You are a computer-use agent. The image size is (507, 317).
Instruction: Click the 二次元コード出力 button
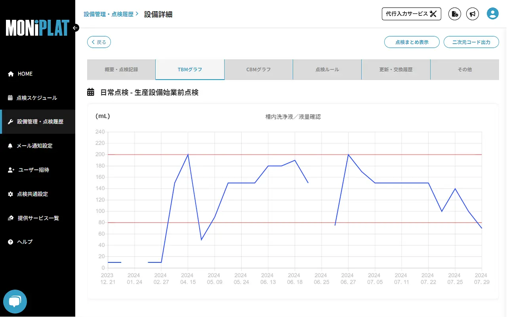tap(471, 42)
